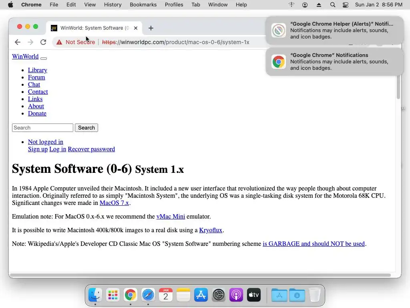Screen dimensions: 410x308
Task: Open the Downloads folder in the Dock
Action: pyautogui.click(x=297, y=295)
